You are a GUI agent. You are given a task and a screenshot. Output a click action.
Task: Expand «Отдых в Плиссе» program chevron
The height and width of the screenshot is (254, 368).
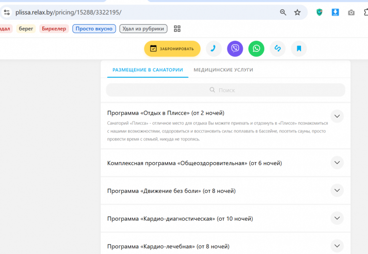[x=337, y=116]
